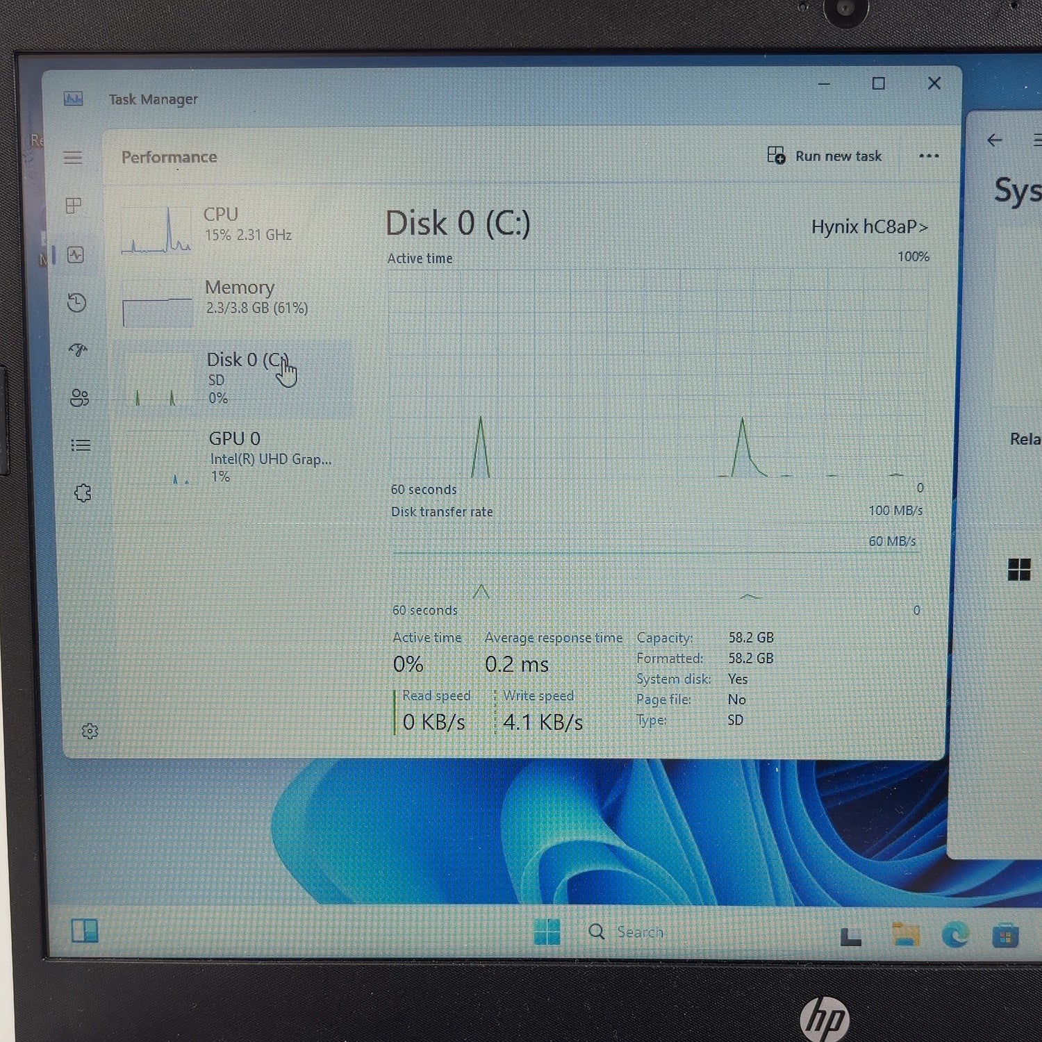Click the 4.1 KB/s write speed value
Viewport: 1042px width, 1042px height.
pyautogui.click(x=543, y=722)
